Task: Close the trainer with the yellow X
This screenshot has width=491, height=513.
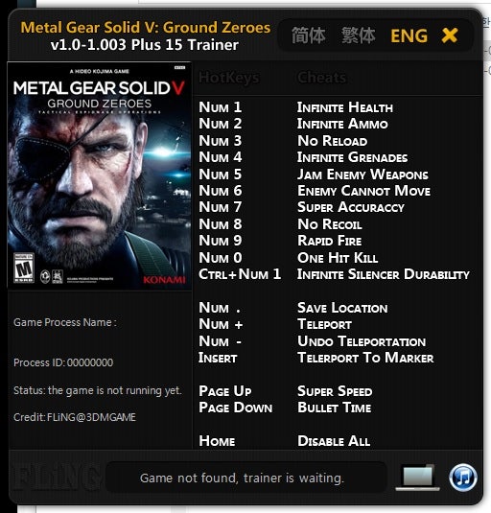Action: pos(450,35)
